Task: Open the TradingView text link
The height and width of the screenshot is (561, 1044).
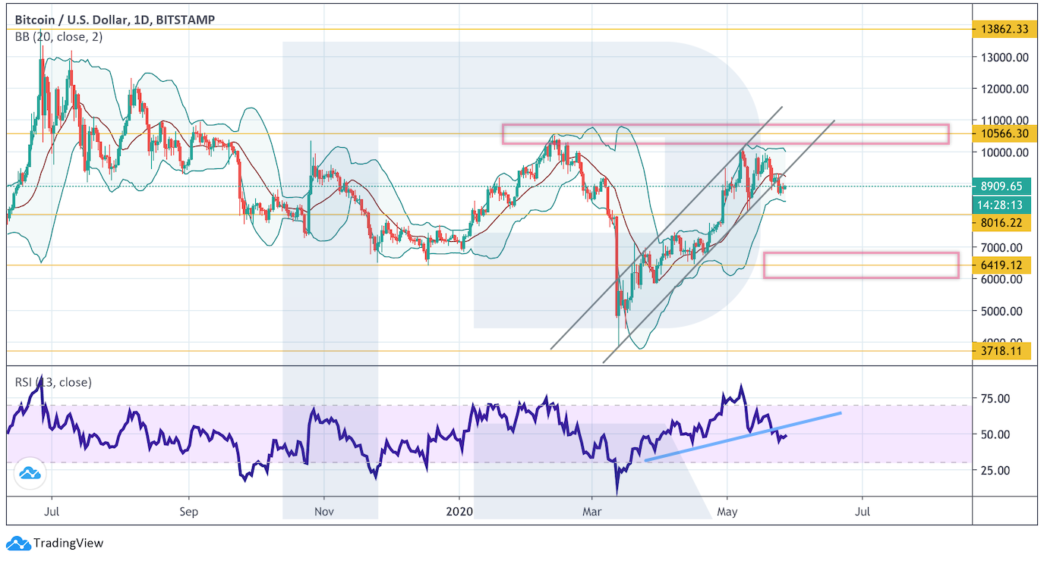Action: [x=68, y=543]
